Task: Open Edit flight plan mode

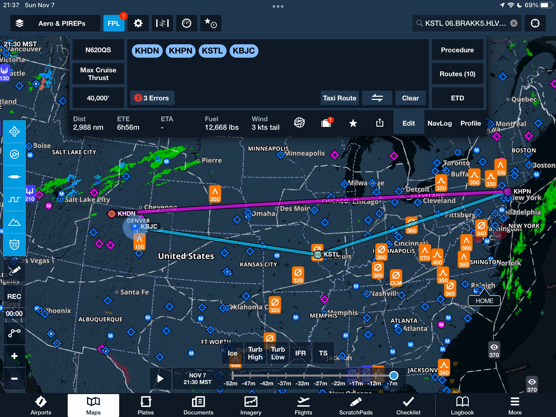Action: click(x=408, y=123)
